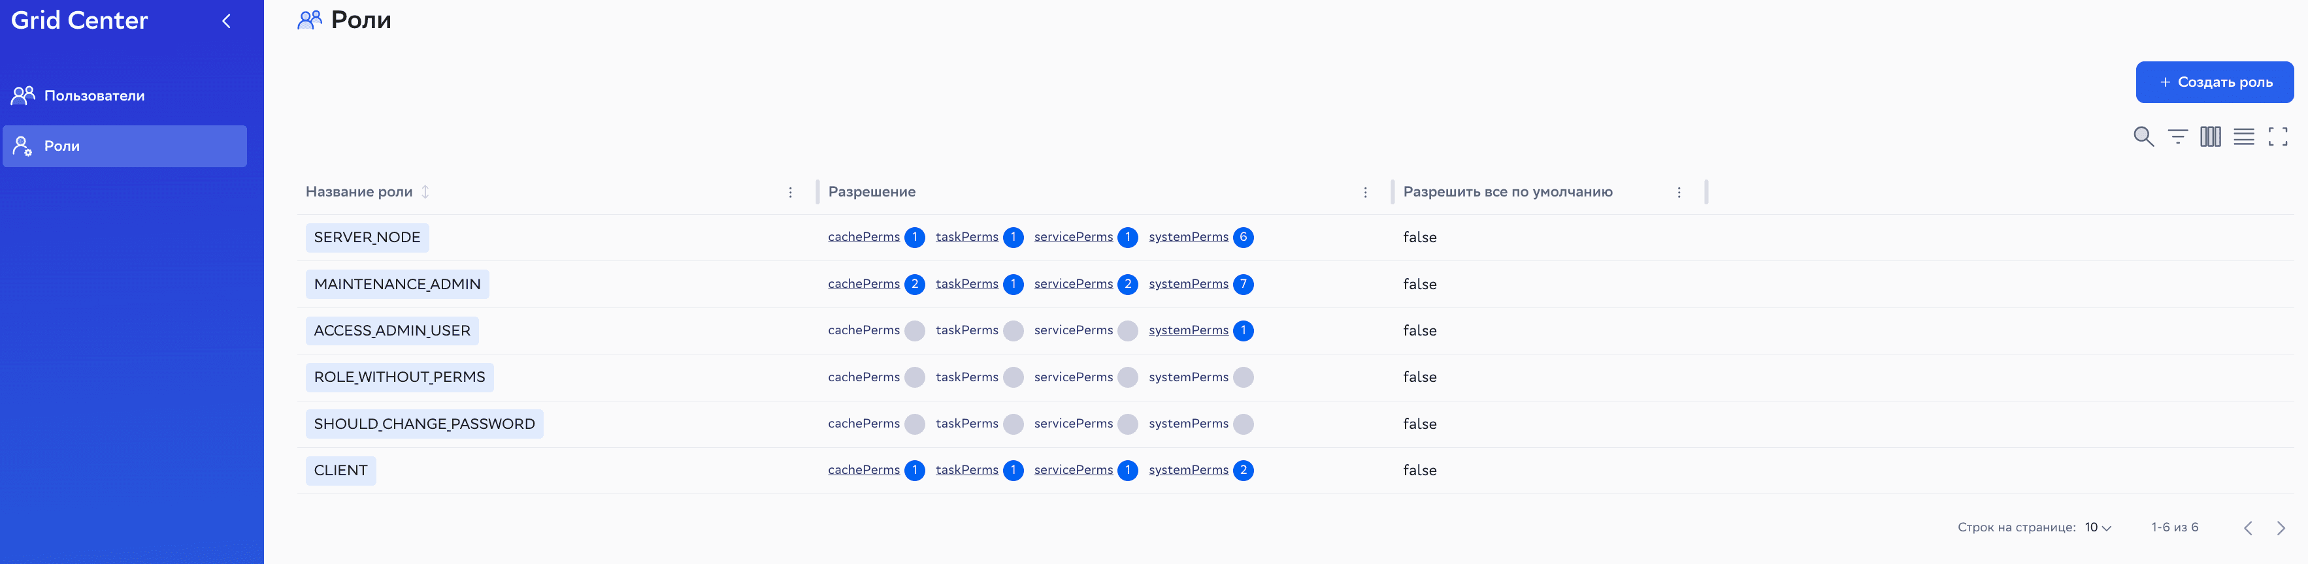
Task: Open the table filter icon
Action: pyautogui.click(x=2177, y=137)
